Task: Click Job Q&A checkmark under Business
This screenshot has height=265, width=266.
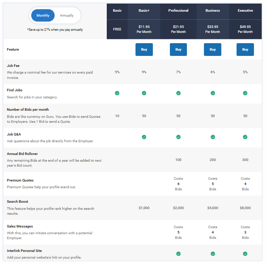Action: pos(213,137)
